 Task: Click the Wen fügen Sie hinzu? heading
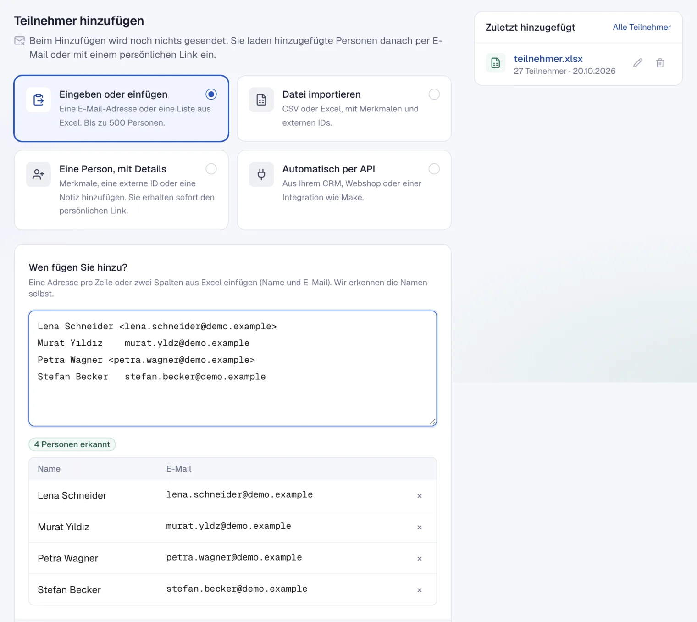tap(78, 267)
